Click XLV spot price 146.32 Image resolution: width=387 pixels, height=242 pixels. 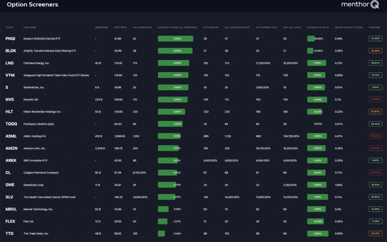[118, 197]
